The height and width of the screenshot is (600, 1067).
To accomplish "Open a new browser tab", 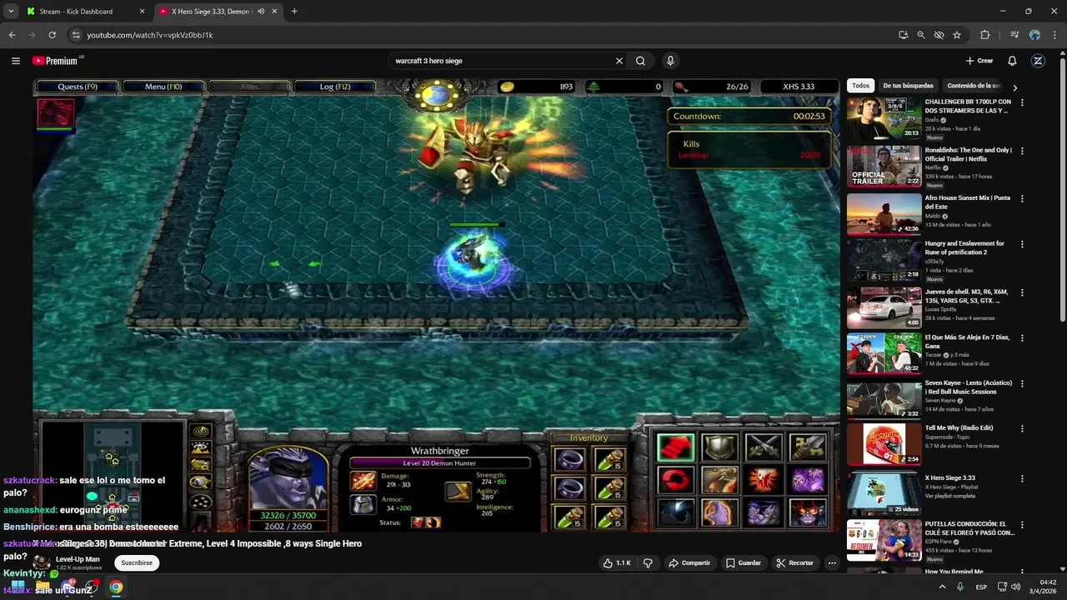I will 294,11.
